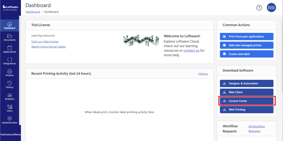Select Dashboard home in the sidebar
This screenshot has width=283, height=141.
9,25
